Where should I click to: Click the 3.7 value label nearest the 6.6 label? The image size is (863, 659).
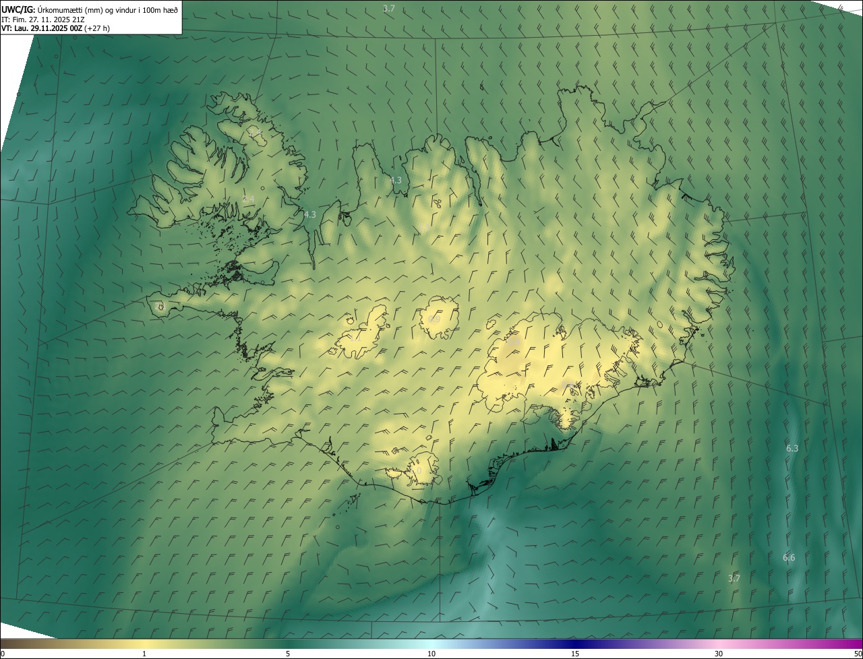pyautogui.click(x=734, y=578)
